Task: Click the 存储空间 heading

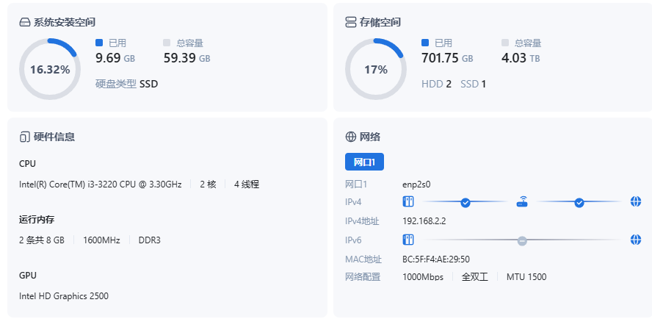Action: tap(380, 23)
